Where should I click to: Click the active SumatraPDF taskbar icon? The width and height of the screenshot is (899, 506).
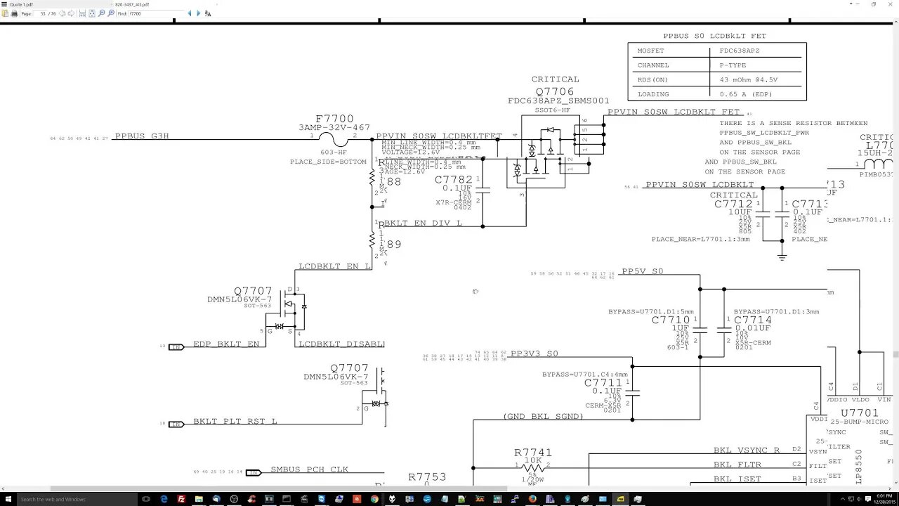tap(620, 499)
